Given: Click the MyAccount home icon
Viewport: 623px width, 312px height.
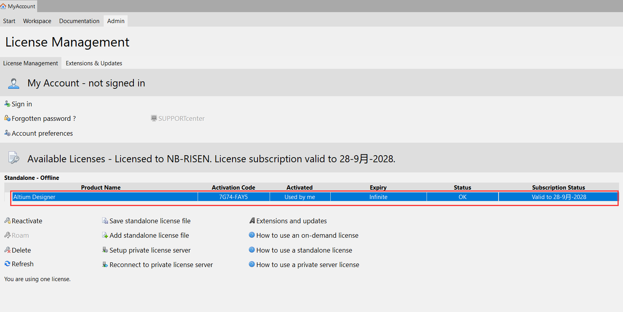Looking at the screenshot, I should [x=4, y=6].
